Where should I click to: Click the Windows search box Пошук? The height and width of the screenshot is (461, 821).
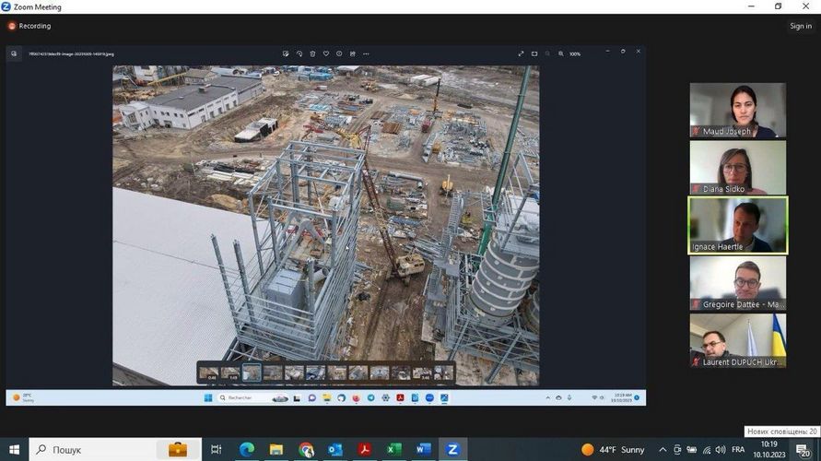point(92,450)
